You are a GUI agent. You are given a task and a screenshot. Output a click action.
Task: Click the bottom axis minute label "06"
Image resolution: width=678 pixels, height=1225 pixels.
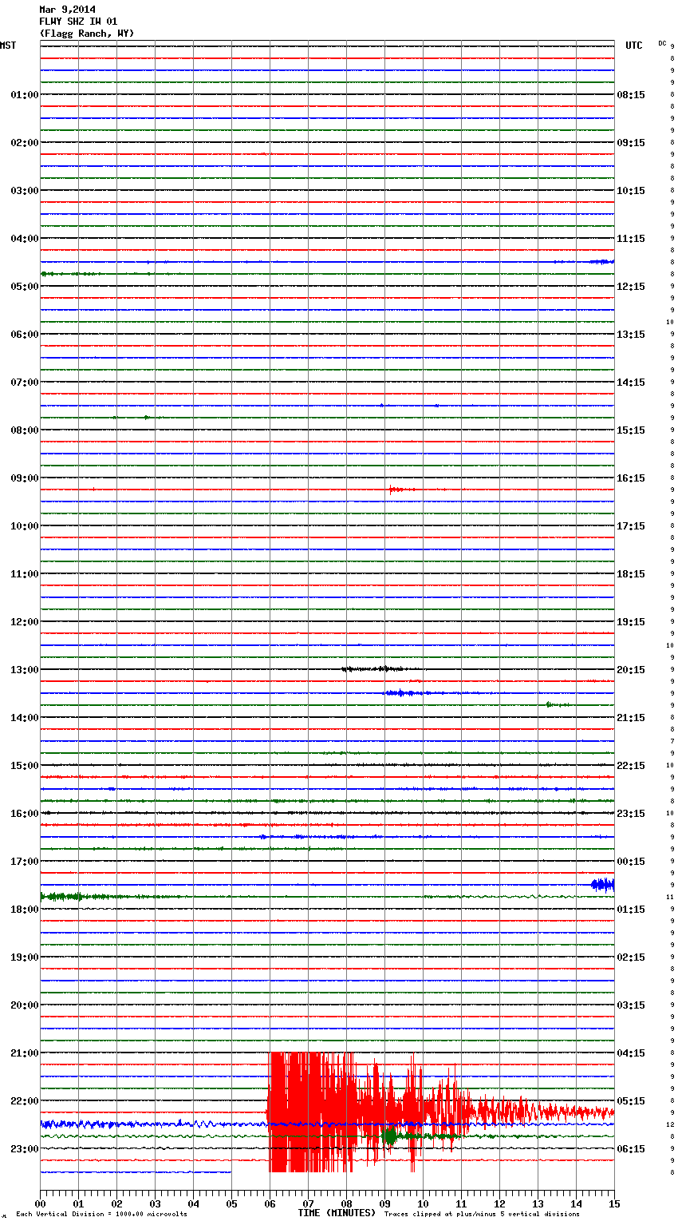(270, 1203)
